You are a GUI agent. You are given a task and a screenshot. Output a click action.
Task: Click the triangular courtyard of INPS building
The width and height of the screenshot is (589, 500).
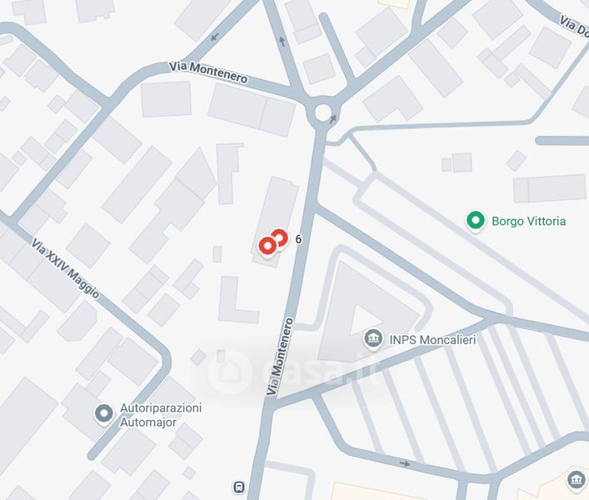pos(363,320)
